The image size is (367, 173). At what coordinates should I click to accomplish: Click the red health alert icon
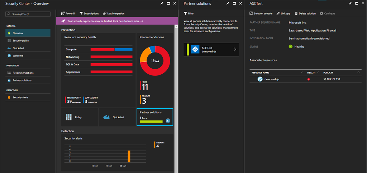click(309, 79)
